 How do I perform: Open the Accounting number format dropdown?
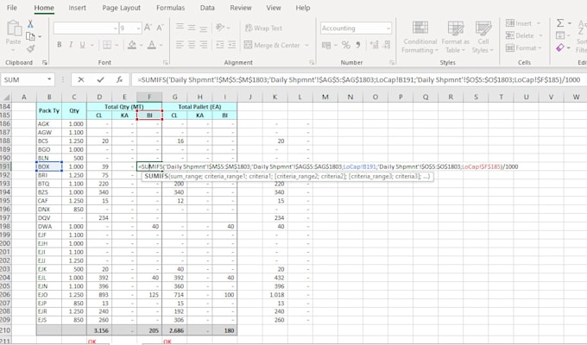[x=388, y=28]
